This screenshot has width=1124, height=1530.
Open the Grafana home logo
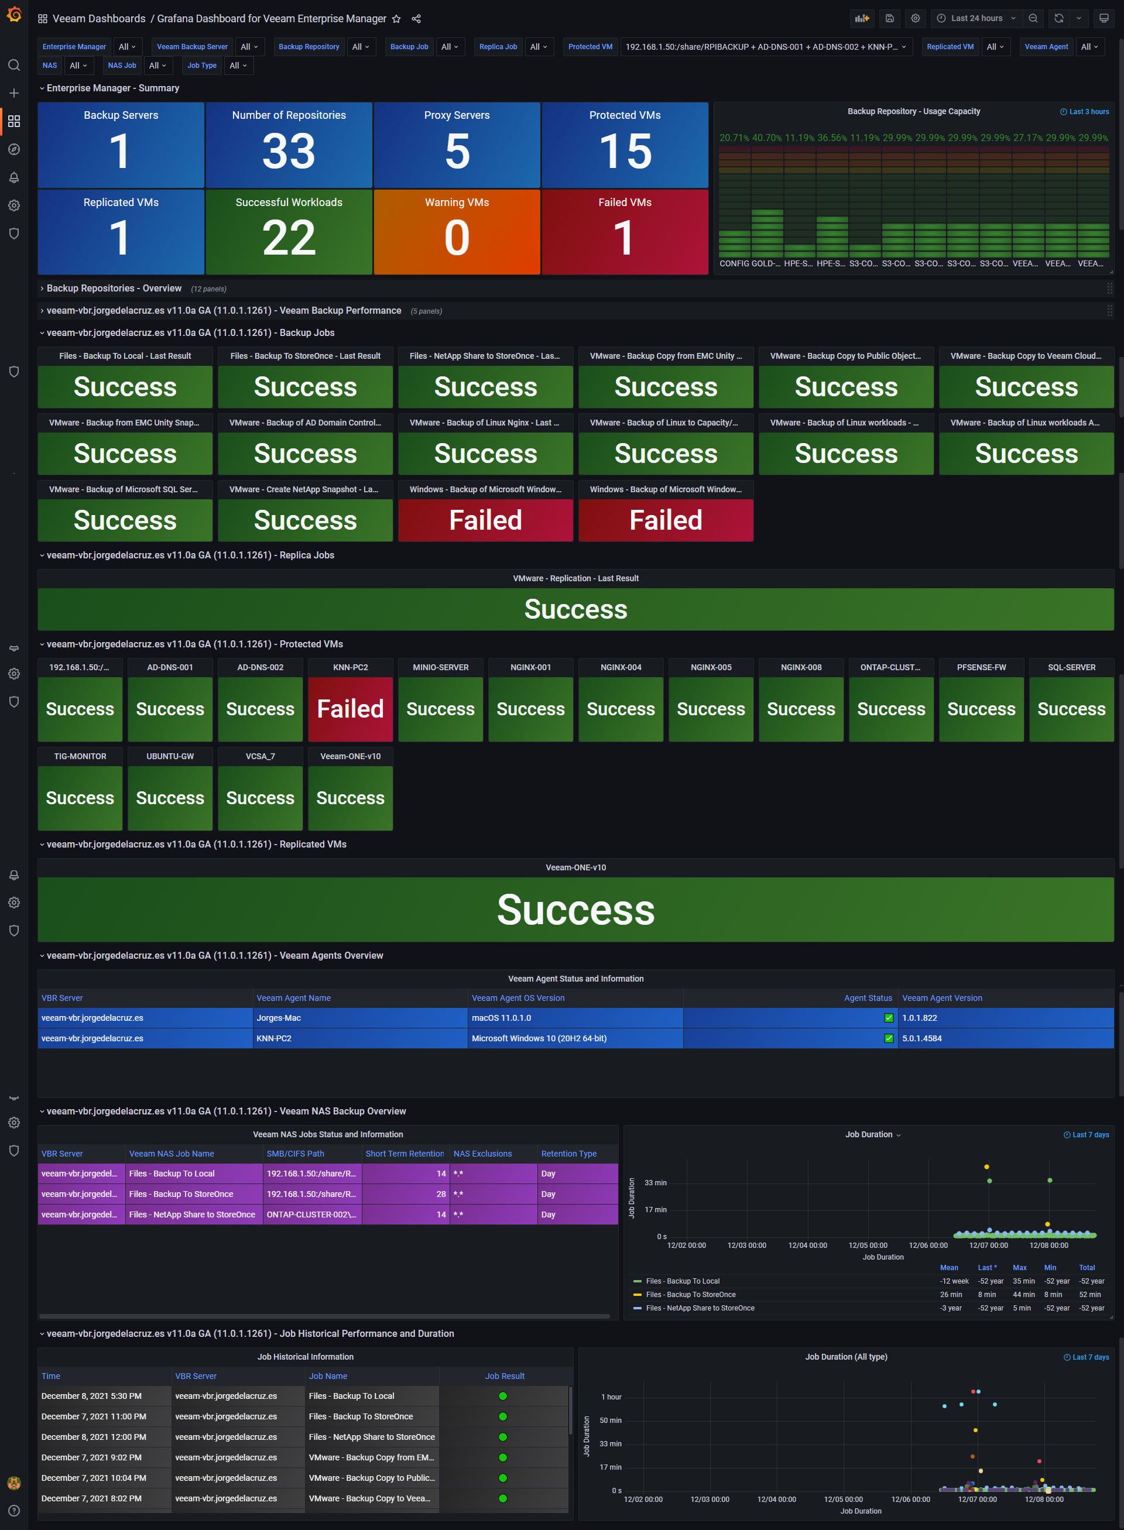[x=13, y=13]
